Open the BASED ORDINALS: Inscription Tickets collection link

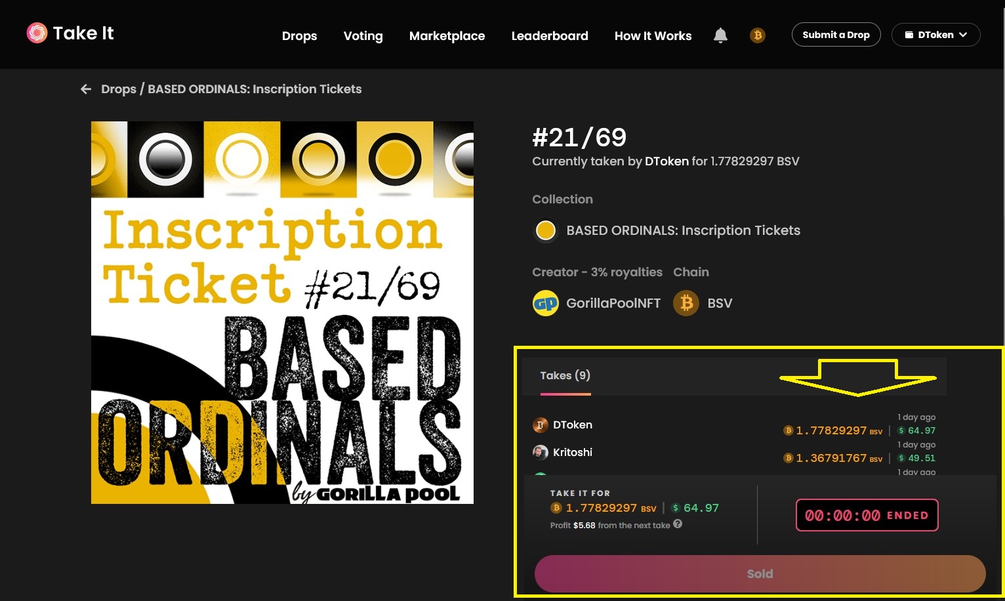tap(683, 230)
